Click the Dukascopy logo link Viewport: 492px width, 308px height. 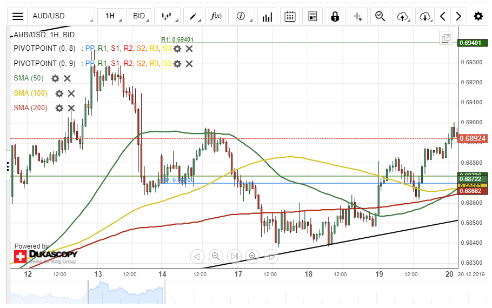tap(46, 256)
